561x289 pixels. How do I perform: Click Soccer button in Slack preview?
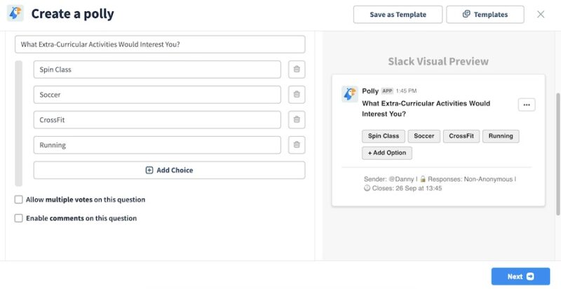coord(424,136)
